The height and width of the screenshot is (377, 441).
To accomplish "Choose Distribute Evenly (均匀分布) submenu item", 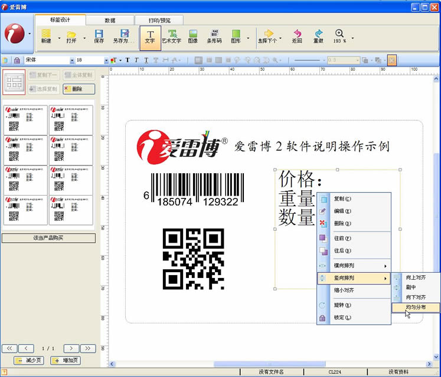I will coord(416,307).
